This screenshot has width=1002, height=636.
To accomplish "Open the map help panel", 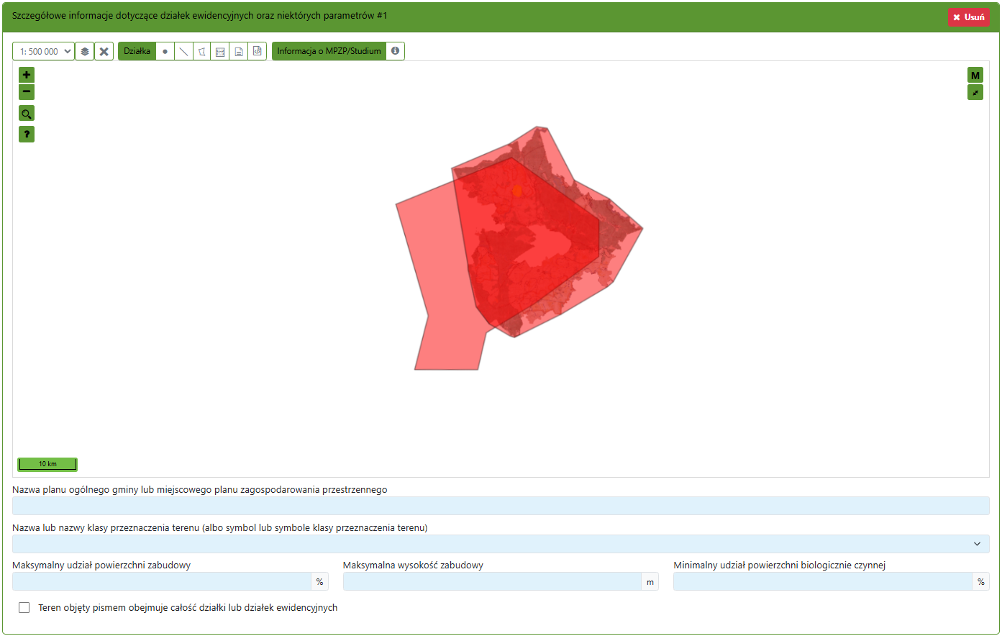I will (x=27, y=134).
